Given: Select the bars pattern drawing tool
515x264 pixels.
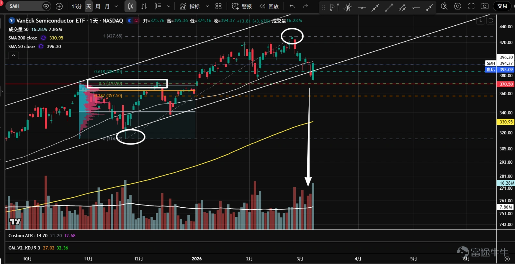Looking at the screenshot, I should 348,7.
